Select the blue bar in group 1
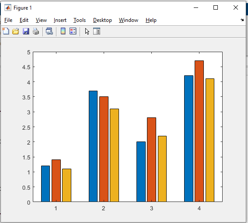This screenshot has width=248, height=223. pyautogui.click(x=45, y=184)
